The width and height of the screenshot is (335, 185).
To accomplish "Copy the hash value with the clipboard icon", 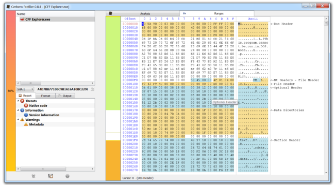I will (x=92, y=89).
